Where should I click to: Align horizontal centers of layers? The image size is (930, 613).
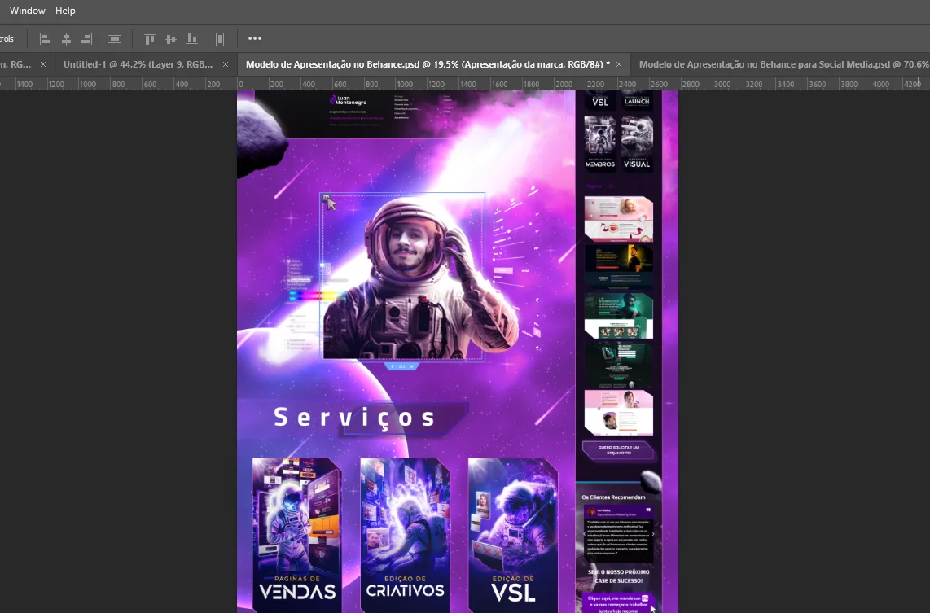pyautogui.click(x=67, y=39)
